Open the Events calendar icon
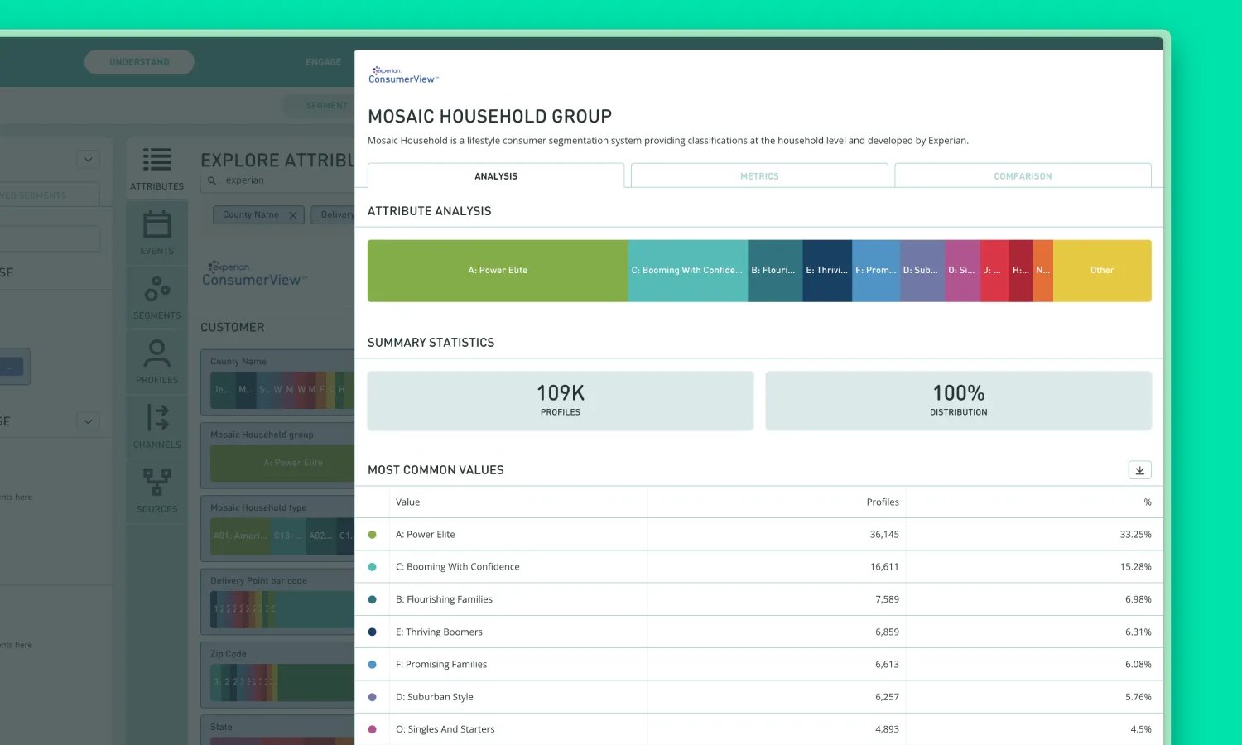The width and height of the screenshot is (1242, 745). (156, 233)
